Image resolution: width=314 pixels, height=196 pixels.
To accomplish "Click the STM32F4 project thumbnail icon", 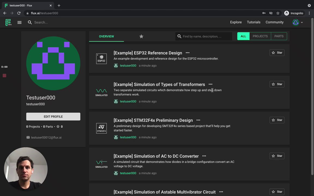I will (x=101, y=128).
